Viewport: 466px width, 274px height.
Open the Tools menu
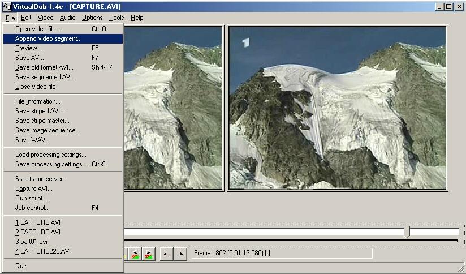click(x=116, y=18)
